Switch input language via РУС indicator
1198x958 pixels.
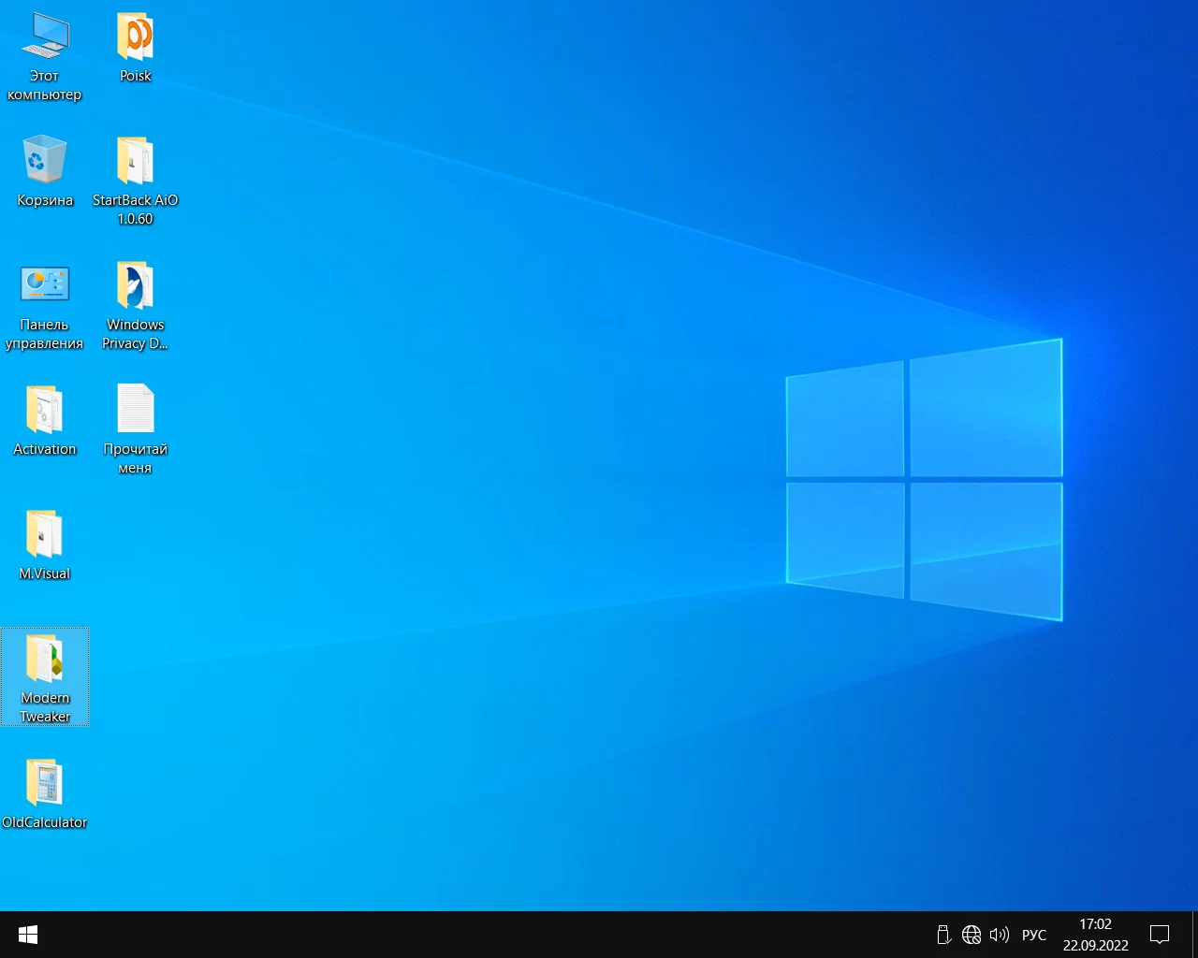click(1034, 935)
